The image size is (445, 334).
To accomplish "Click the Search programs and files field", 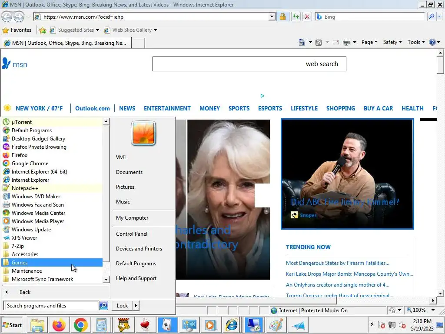I will 51,306.
